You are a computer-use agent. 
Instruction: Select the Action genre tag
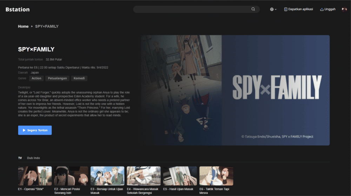[x=36, y=78]
